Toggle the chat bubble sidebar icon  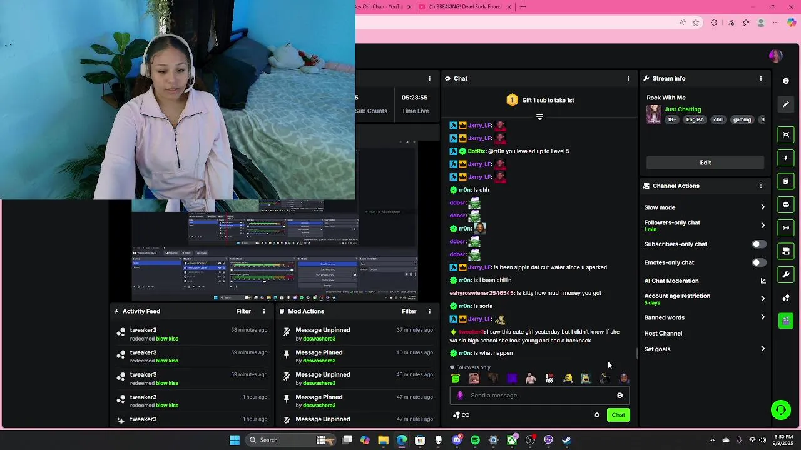(786, 205)
